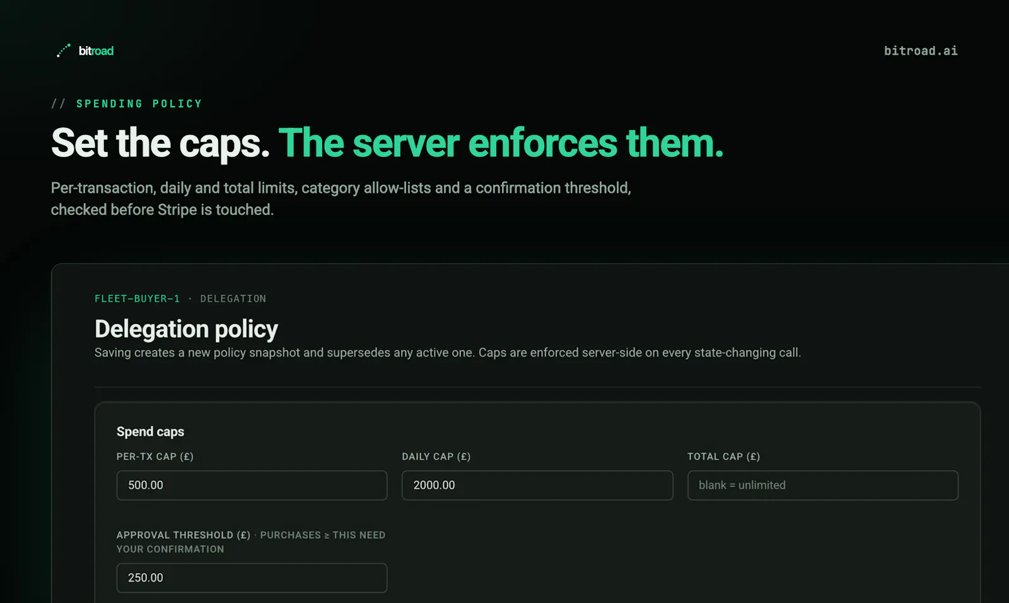
Task: Click 'The server enforces them.' green headline
Action: tap(501, 143)
